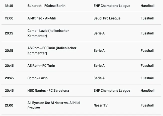Click Fussball in the Al-Ittihad row
The width and height of the screenshot is (163, 116).
[147, 18]
